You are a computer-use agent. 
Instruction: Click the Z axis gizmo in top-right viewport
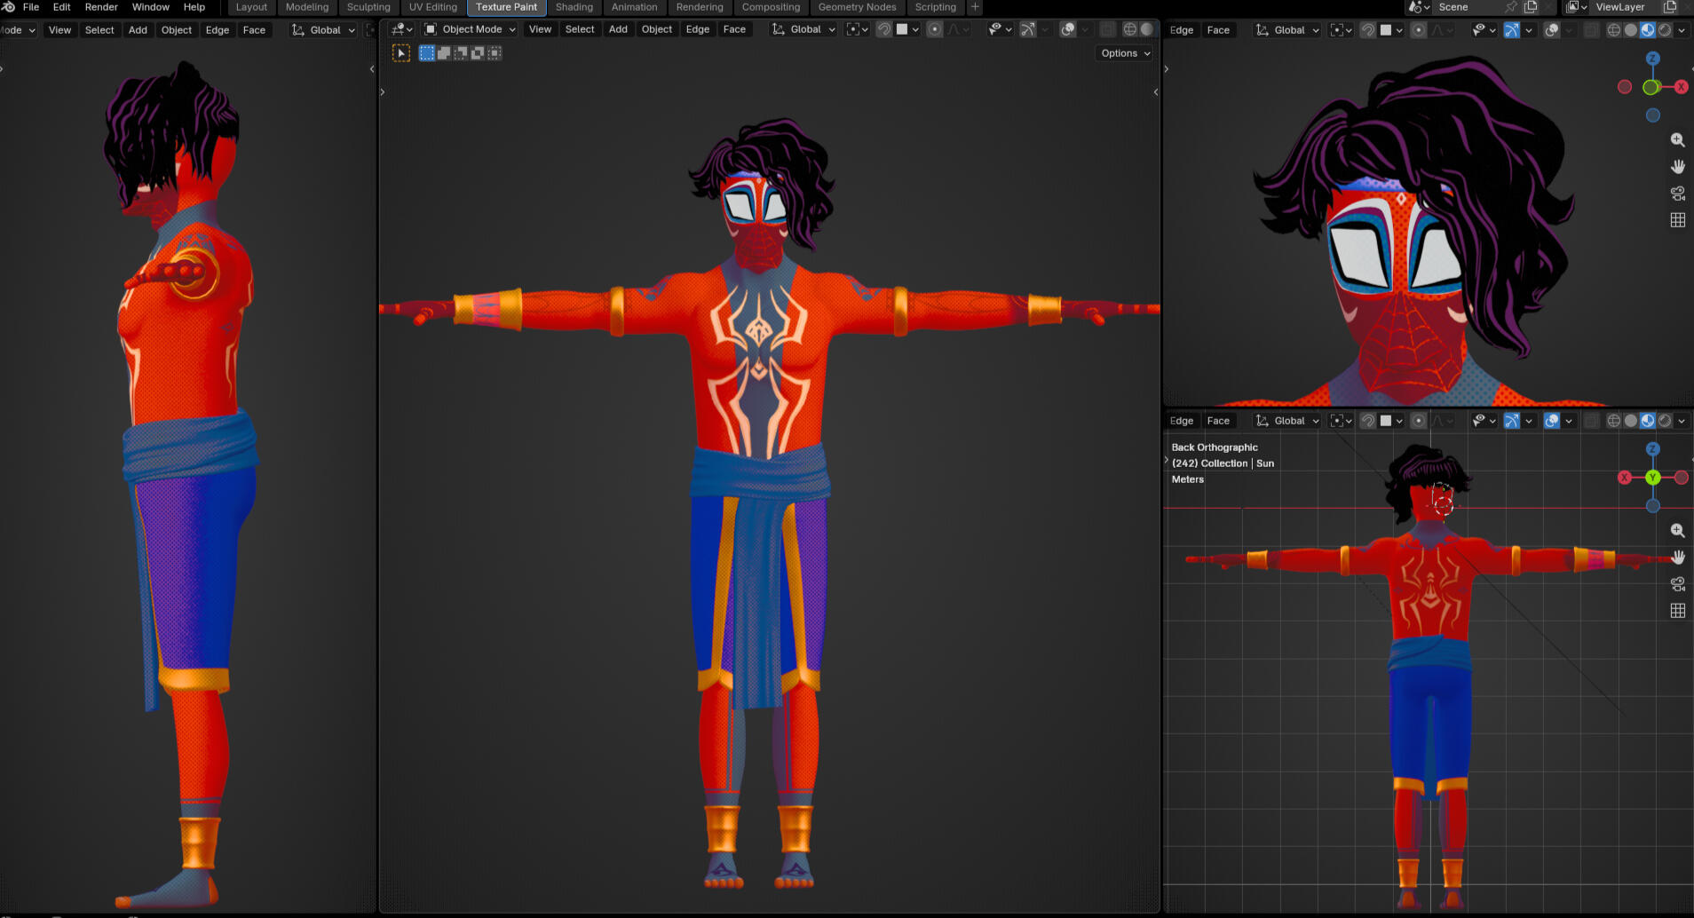click(1652, 59)
